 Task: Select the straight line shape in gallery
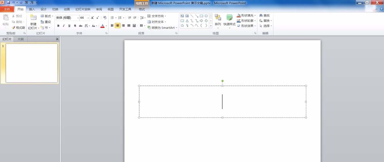192,16
